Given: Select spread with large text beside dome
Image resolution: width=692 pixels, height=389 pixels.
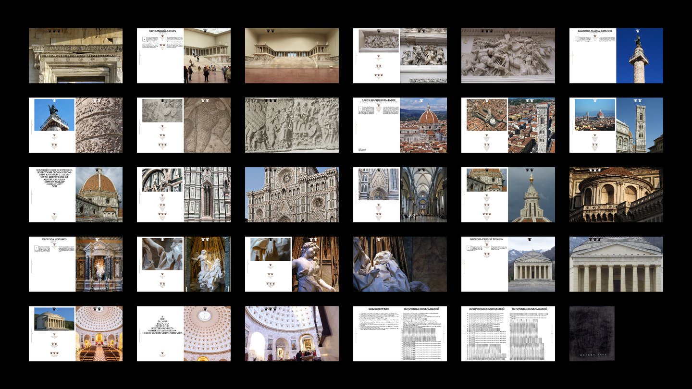Looking at the screenshot, I should point(75,194).
